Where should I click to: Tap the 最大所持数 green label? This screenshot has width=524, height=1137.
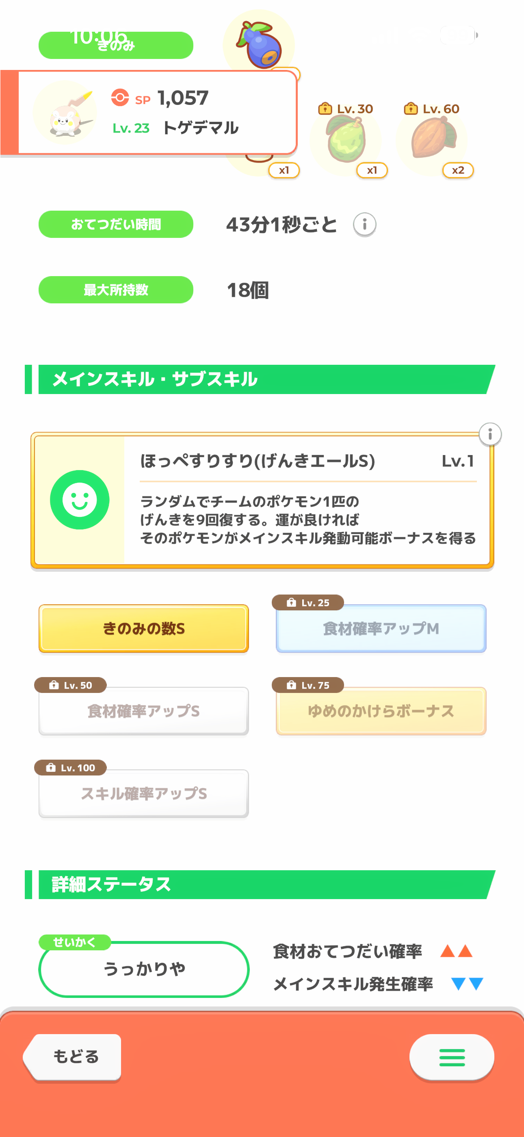coord(116,290)
